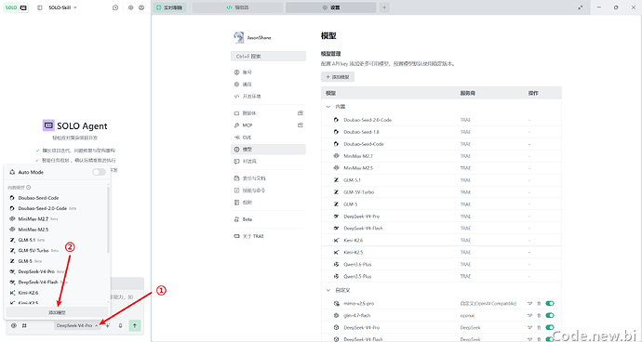Select GLM-5.1 in model popup
Screen dimensions: 642x342
(57, 240)
